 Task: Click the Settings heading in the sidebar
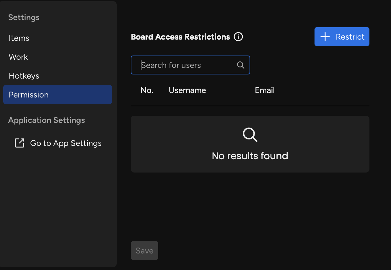[24, 17]
